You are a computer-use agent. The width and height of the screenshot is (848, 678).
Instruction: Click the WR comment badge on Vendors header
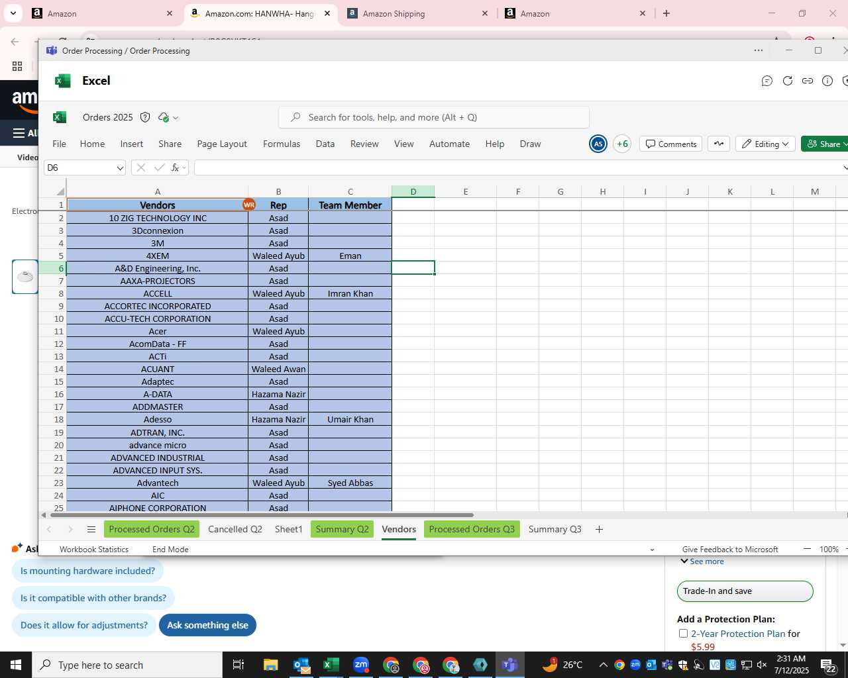click(x=249, y=205)
